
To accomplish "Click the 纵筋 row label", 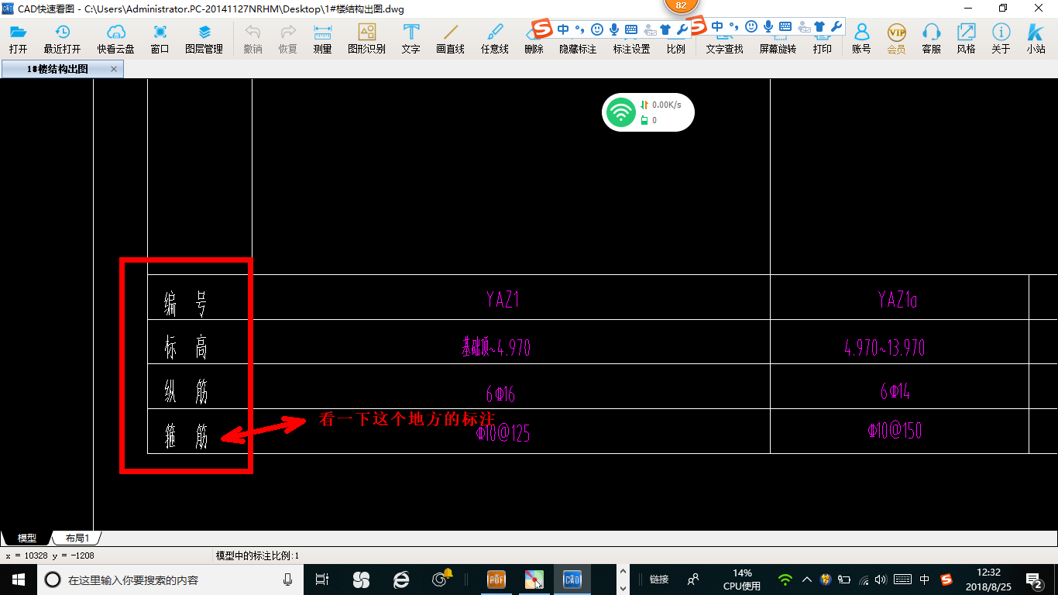I will click(x=185, y=392).
